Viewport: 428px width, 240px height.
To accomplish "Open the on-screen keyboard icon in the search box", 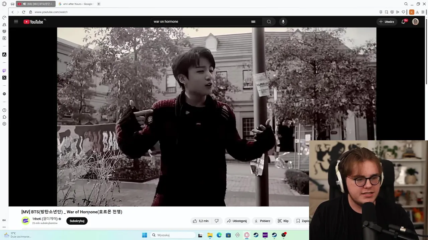I will tap(253, 22).
